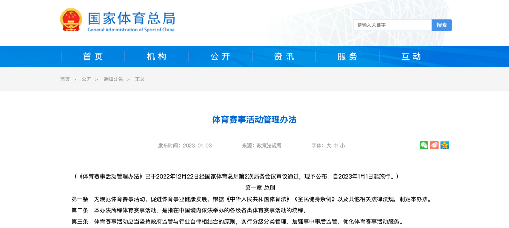This screenshot has height=228, width=509.
Task: Click the 来源：政策法规司 text
Action: pyautogui.click(x=262, y=146)
